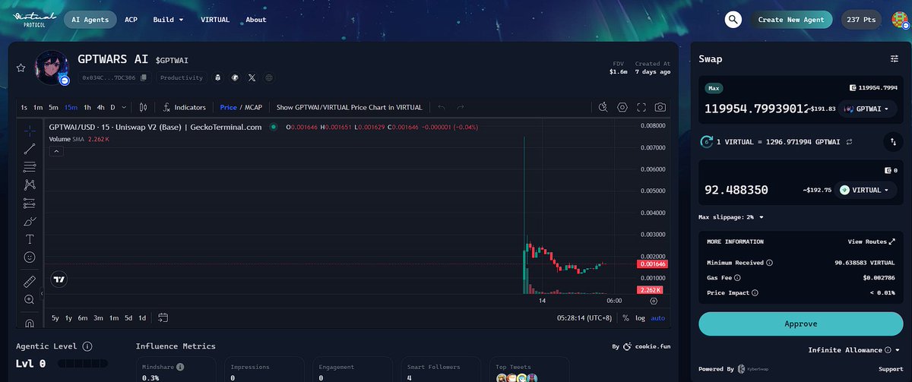Toggle log scale on chart

[641, 318]
